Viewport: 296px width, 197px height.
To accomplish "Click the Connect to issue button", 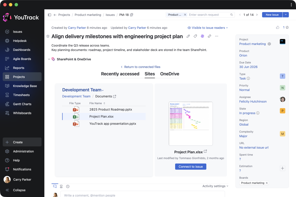I will click(191, 167).
